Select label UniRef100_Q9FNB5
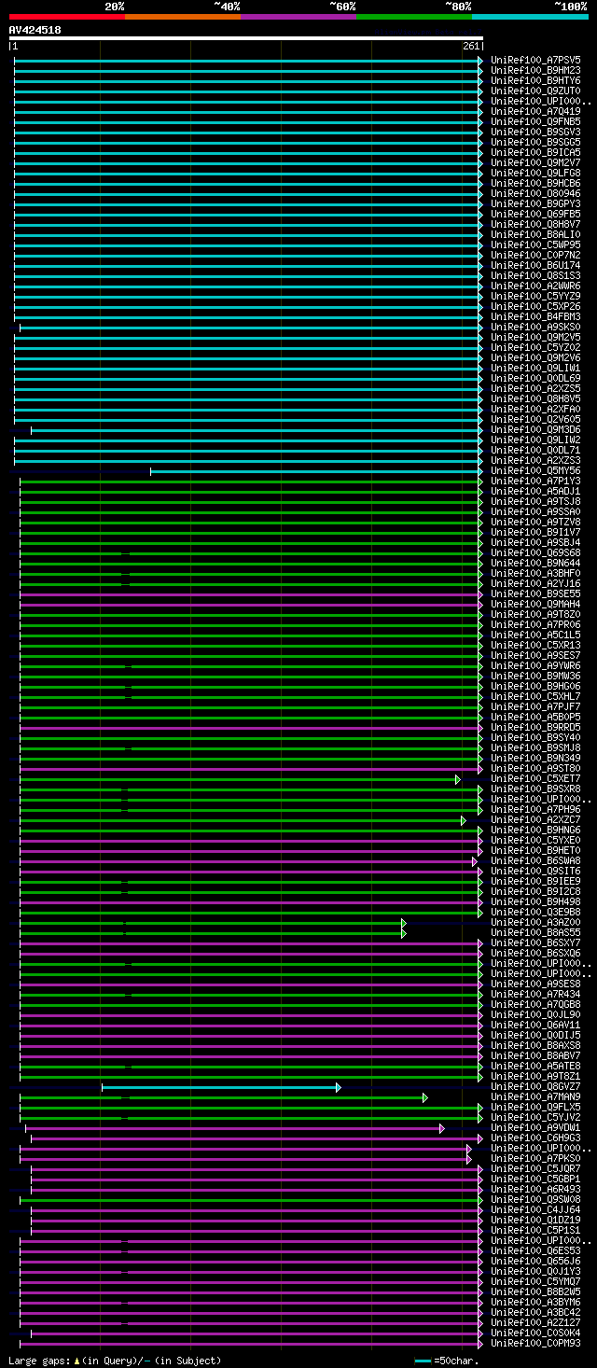Viewport: 597px width, 1368px height. (x=535, y=121)
